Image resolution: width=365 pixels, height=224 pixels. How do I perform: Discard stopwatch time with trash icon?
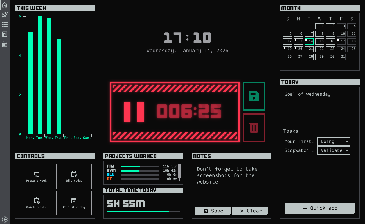pos(254,128)
